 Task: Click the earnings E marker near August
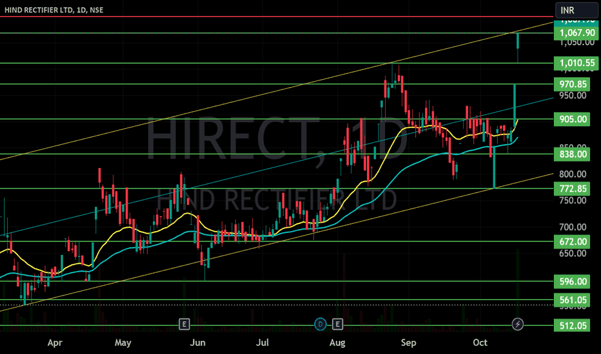[337, 324]
